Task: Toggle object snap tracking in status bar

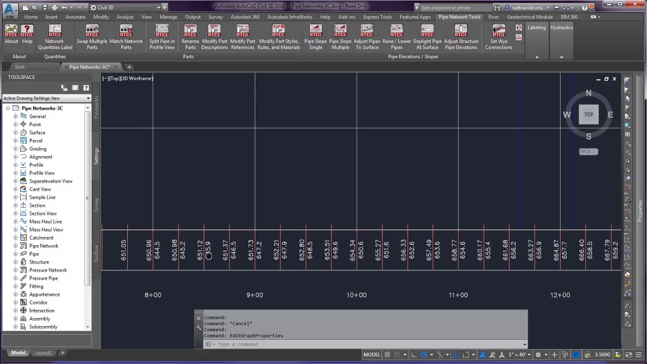Action: pos(455,354)
